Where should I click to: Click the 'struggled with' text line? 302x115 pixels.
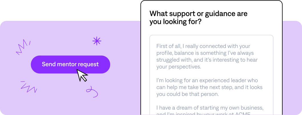(207, 60)
